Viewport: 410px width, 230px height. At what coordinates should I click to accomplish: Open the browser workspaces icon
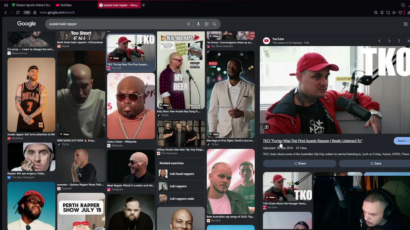click(6, 5)
